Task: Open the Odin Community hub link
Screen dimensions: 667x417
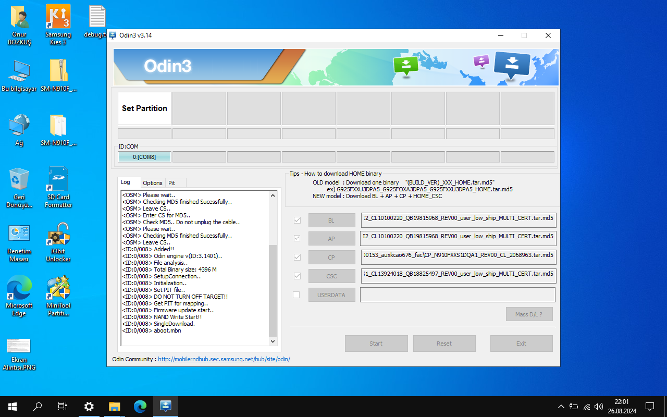Action: click(224, 359)
